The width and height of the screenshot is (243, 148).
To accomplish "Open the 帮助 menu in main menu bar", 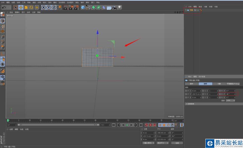I will (98, 3).
